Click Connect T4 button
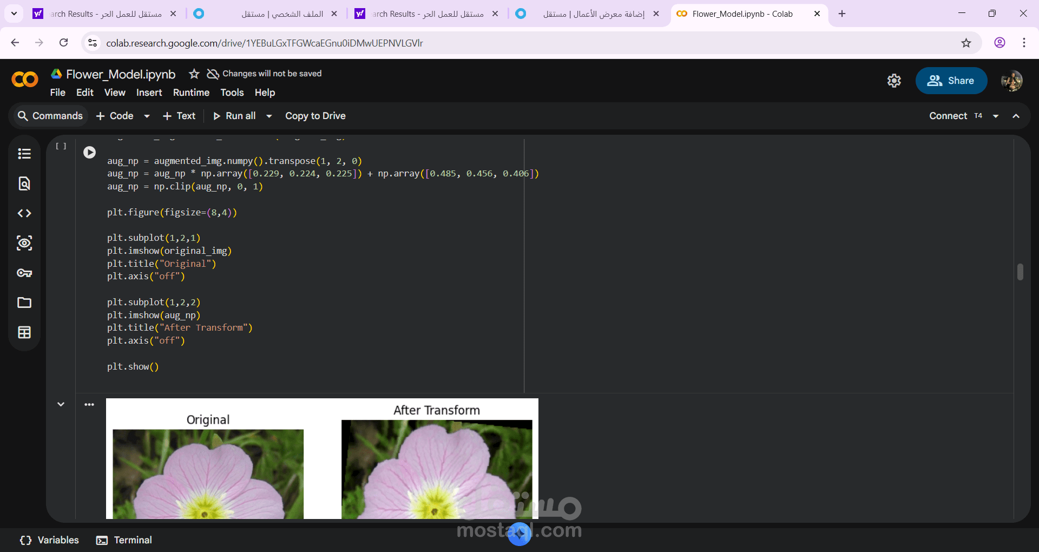This screenshot has width=1039, height=552. pos(956,116)
